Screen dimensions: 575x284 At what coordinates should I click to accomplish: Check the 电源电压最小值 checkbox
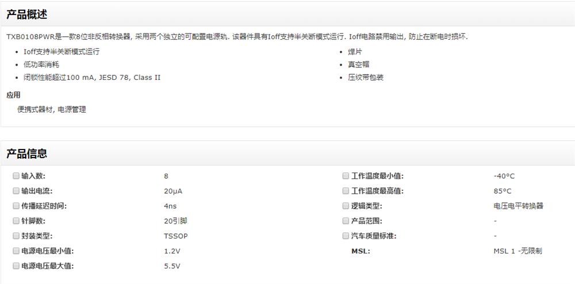coord(16,251)
